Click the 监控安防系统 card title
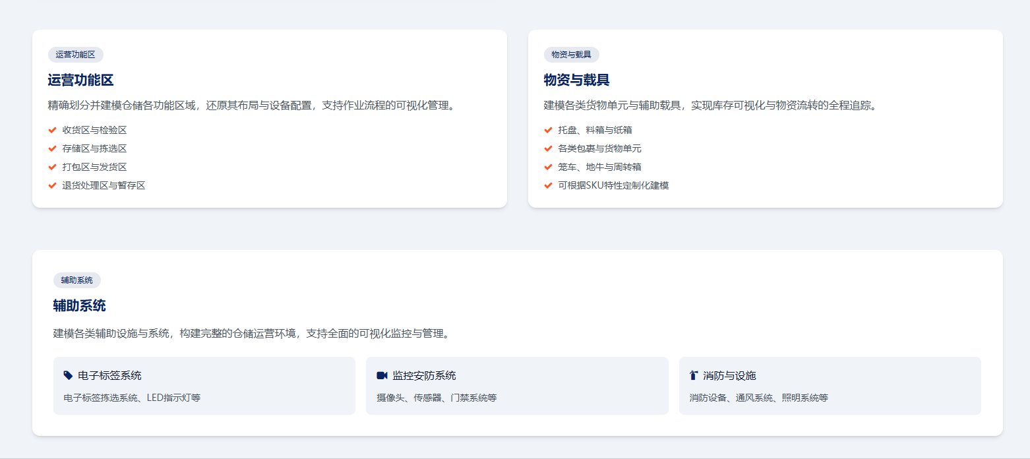 (424, 375)
